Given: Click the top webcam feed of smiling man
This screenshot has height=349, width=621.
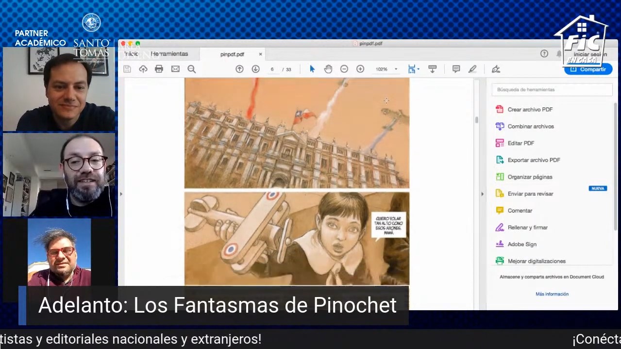Looking at the screenshot, I should click(x=59, y=89).
